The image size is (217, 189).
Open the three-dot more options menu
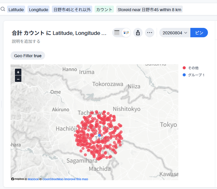[150, 33]
